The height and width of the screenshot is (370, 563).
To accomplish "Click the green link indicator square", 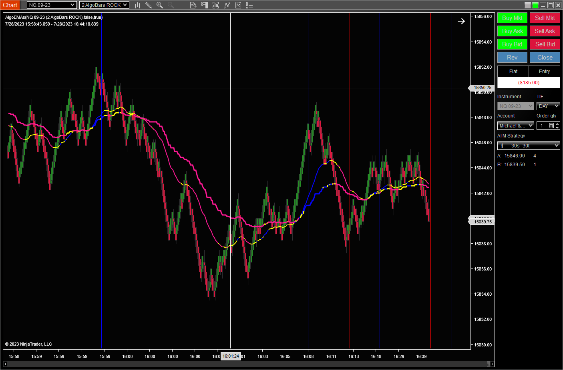I will (x=535, y=5).
